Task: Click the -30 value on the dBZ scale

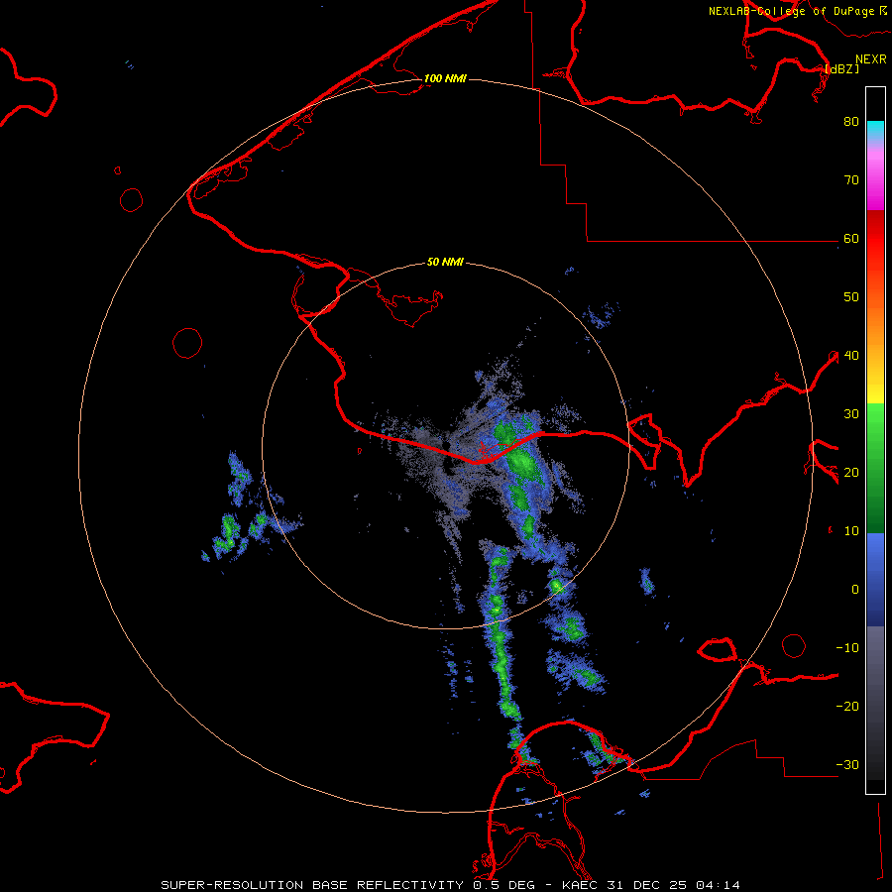Action: coord(847,766)
